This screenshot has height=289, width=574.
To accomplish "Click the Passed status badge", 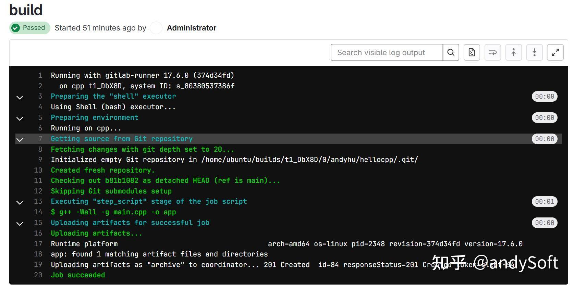I will (30, 28).
